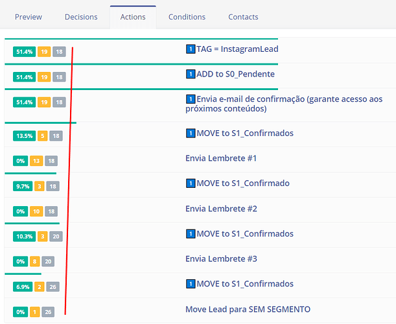This screenshot has width=396, height=324.
Task: Click gray 20 badge in Envia Lembrete #3 row
Action: click(x=48, y=261)
